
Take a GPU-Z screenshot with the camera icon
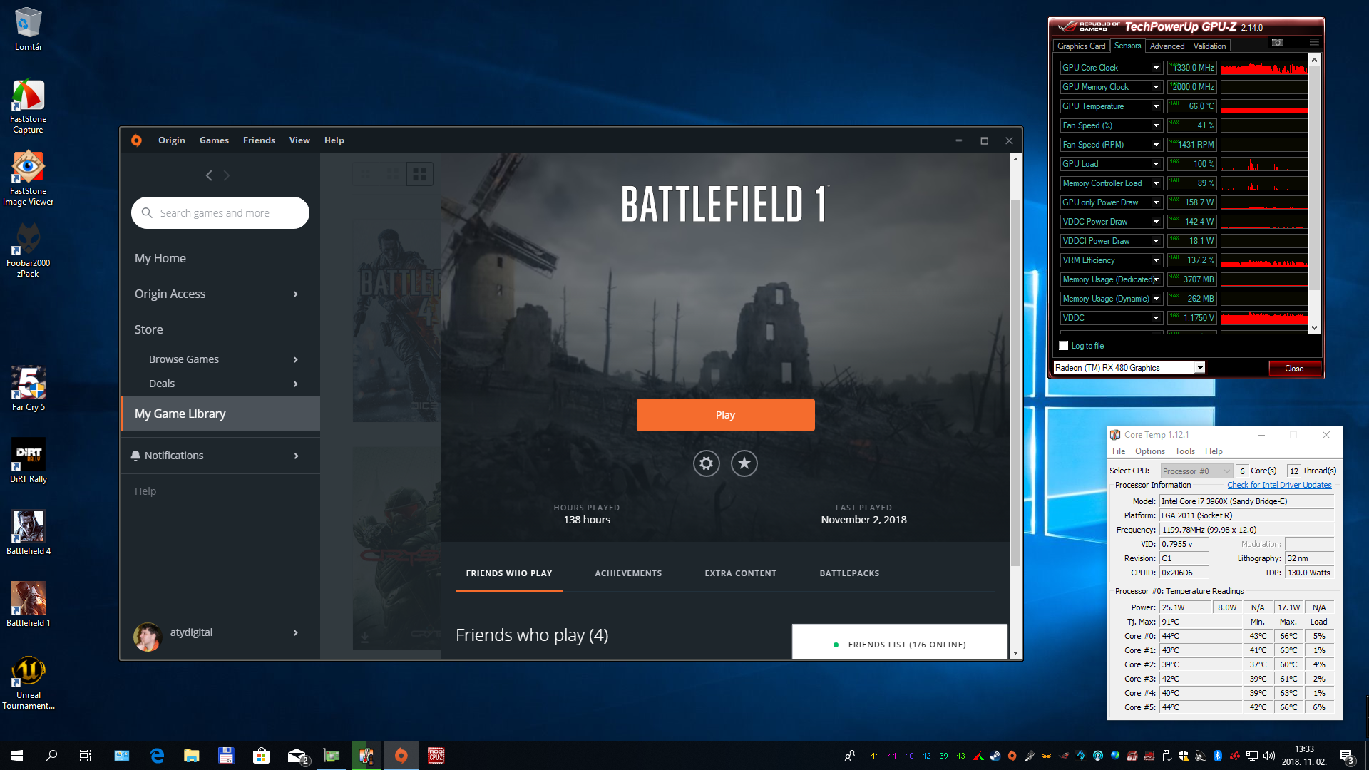click(x=1278, y=43)
